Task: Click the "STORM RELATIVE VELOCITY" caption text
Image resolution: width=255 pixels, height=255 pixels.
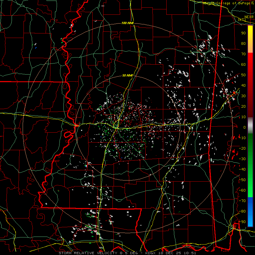Action: (88, 253)
